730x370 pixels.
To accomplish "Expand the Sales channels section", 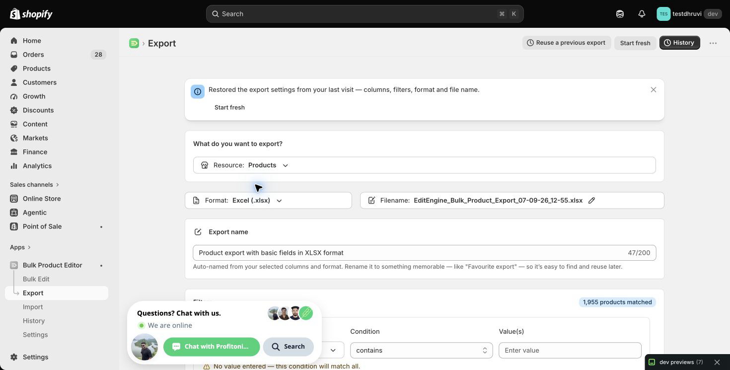I will (35, 185).
